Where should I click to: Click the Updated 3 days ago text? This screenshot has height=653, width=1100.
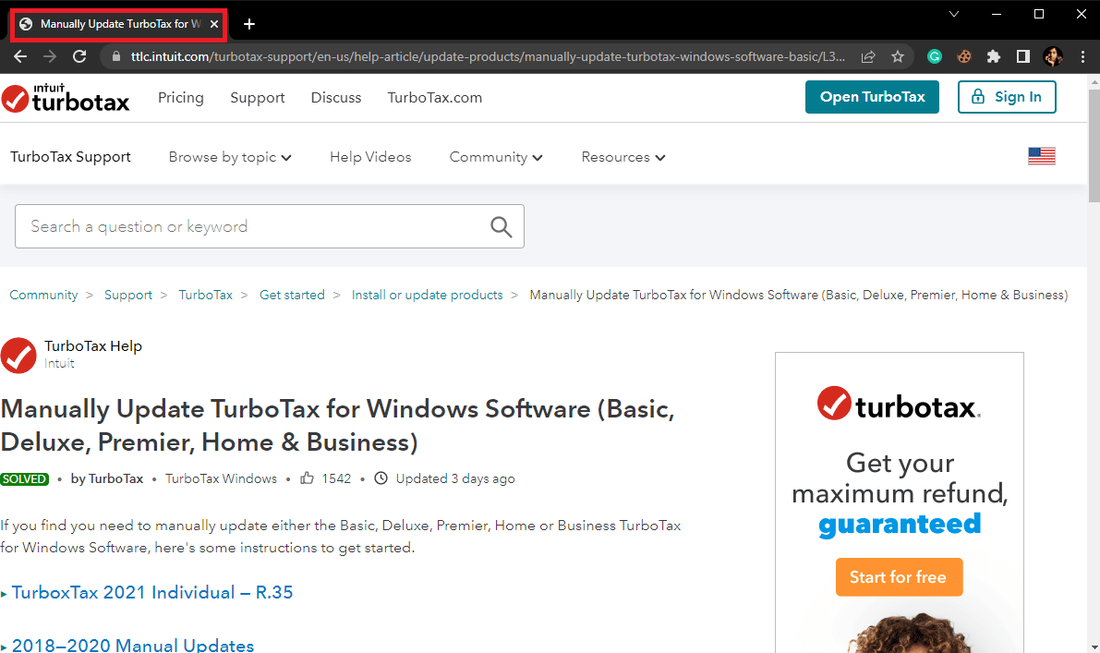click(455, 478)
